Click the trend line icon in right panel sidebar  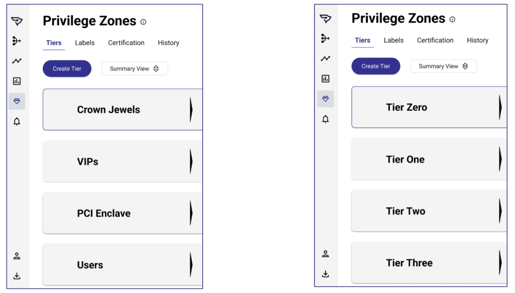(x=325, y=58)
